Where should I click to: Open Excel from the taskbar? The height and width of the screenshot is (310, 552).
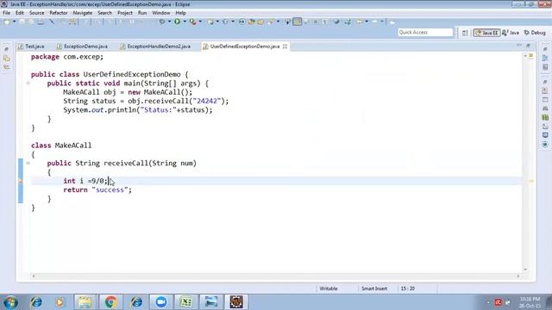(186, 302)
